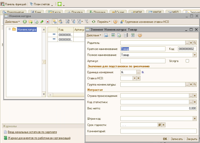Screen dimensions: 200x143
Task: Expand the Номенклатура tree node
Action: (x=10, y=29)
